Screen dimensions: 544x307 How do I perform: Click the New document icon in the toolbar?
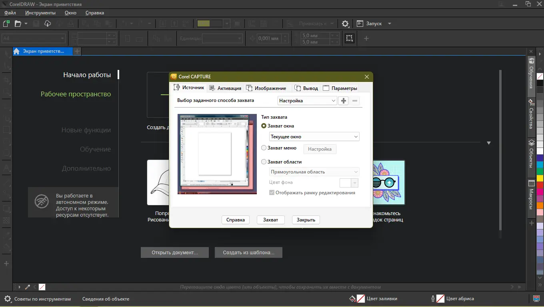click(x=6, y=24)
